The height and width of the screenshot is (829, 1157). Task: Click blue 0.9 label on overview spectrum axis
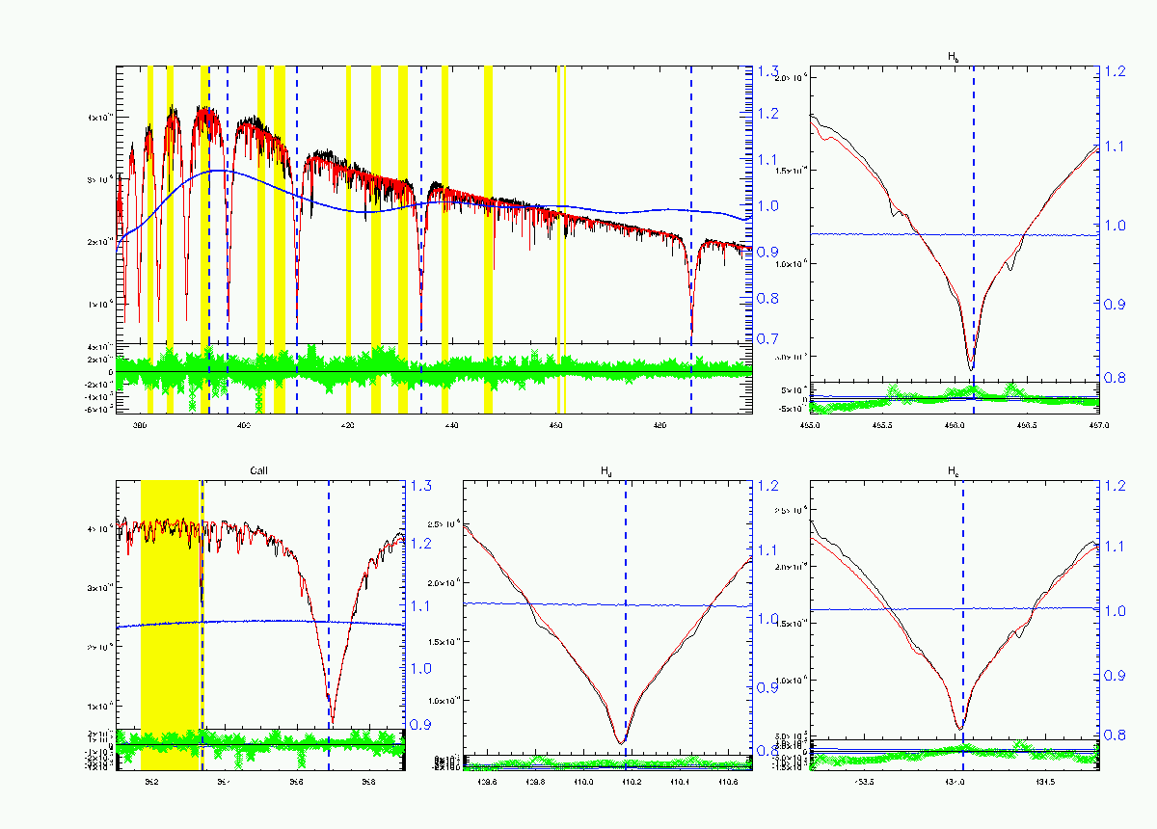(x=768, y=252)
